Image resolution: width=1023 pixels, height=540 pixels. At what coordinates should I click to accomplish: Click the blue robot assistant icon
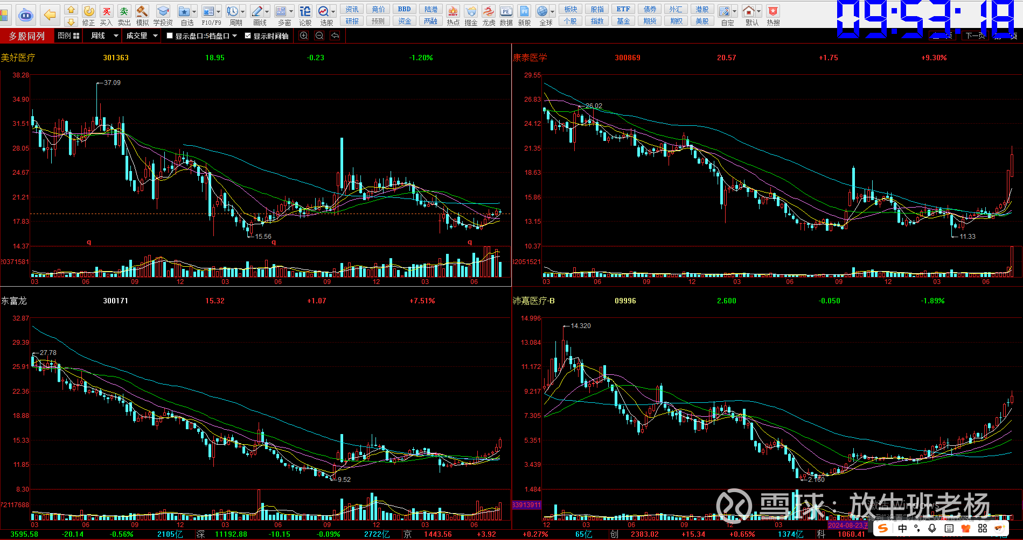point(25,15)
